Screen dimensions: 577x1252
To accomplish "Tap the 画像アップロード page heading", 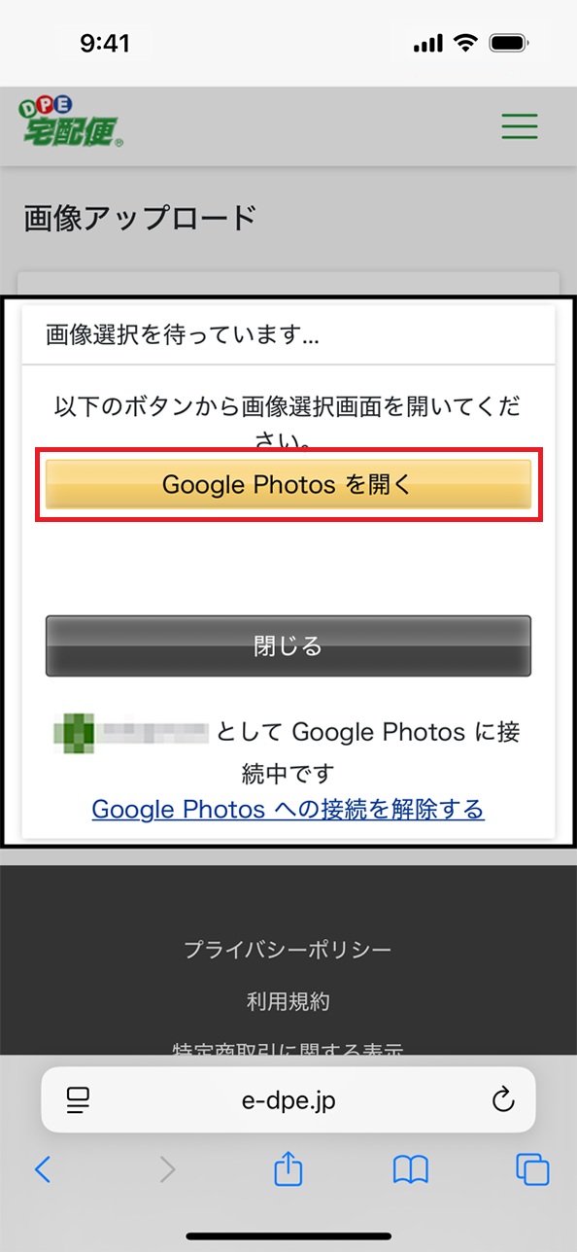I will coord(141,217).
